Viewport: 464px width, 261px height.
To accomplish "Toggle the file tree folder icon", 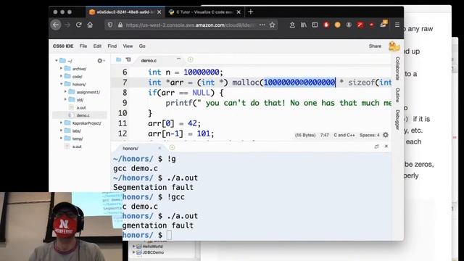I will (119, 59).
